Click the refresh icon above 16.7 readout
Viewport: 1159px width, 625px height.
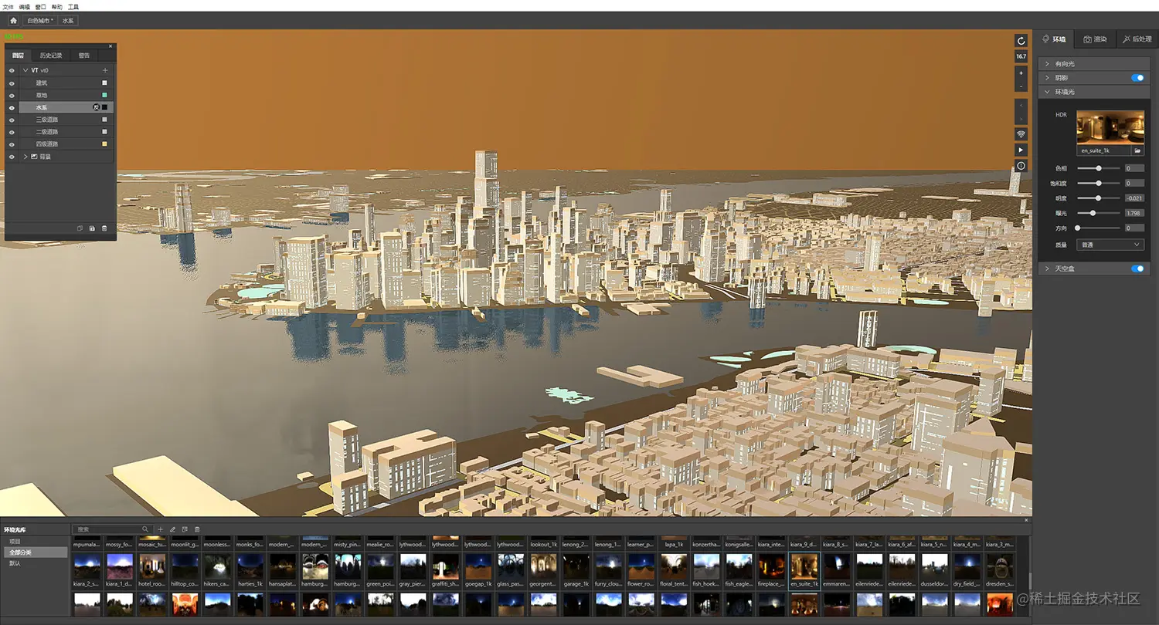(1021, 41)
